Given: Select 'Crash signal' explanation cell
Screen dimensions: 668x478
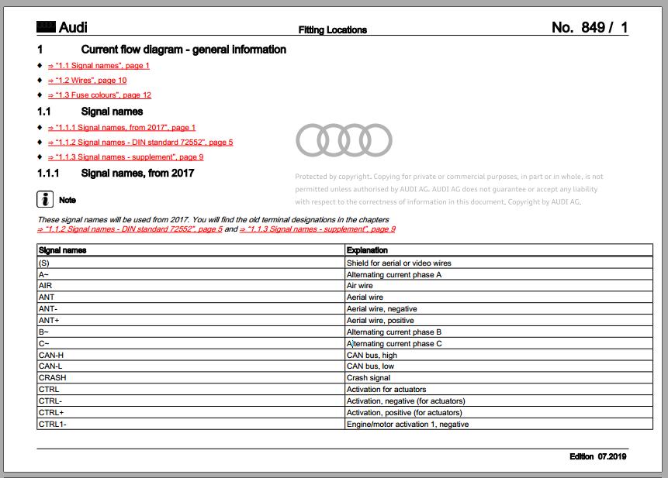Looking at the screenshot, I should pos(499,377).
